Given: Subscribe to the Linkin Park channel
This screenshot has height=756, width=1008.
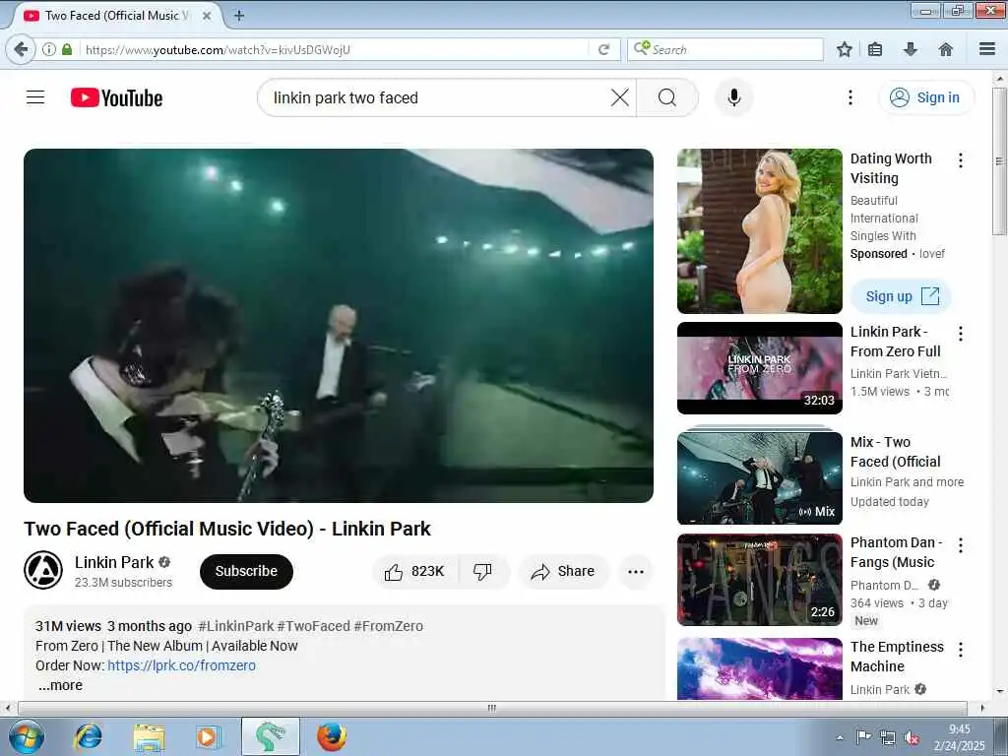Looking at the screenshot, I should 246,572.
